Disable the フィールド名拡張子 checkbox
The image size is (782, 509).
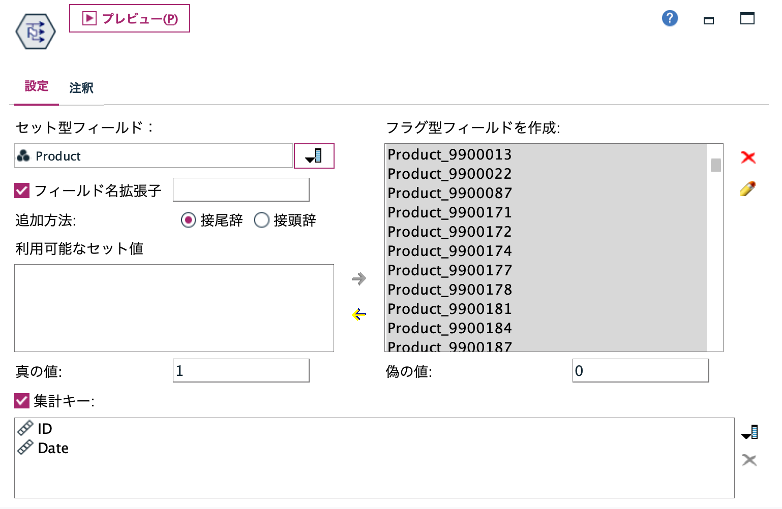(x=21, y=189)
